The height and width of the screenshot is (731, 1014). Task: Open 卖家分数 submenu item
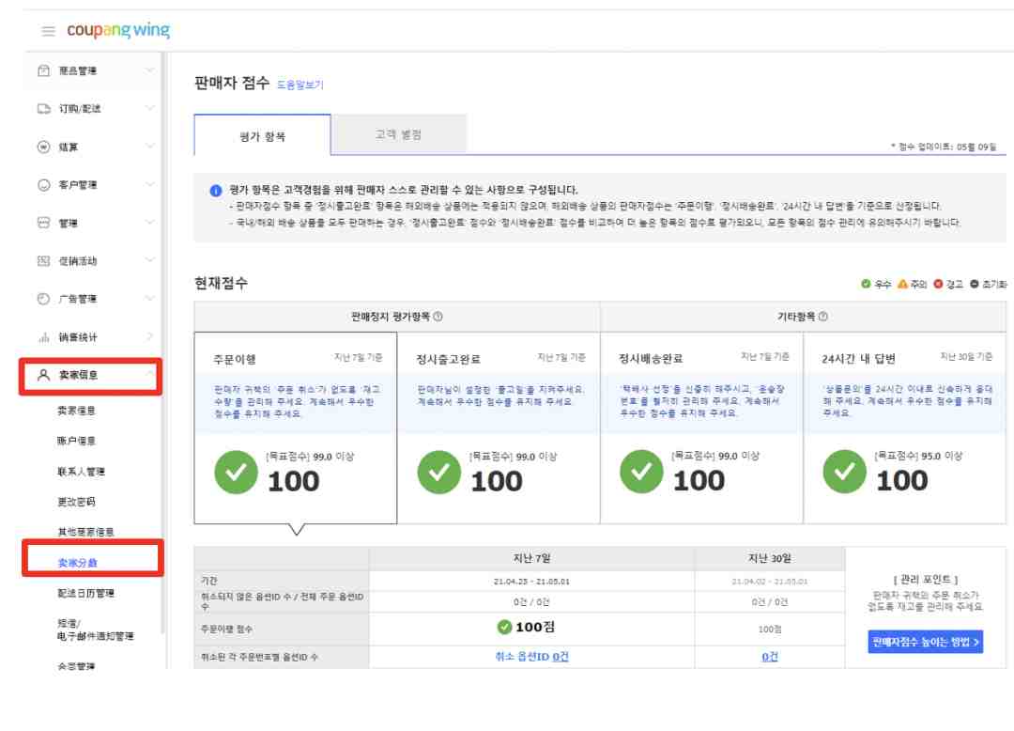click(77, 563)
